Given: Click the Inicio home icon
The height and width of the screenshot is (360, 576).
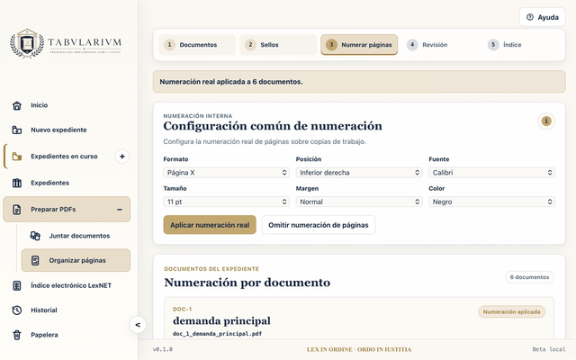Looking at the screenshot, I should point(17,105).
